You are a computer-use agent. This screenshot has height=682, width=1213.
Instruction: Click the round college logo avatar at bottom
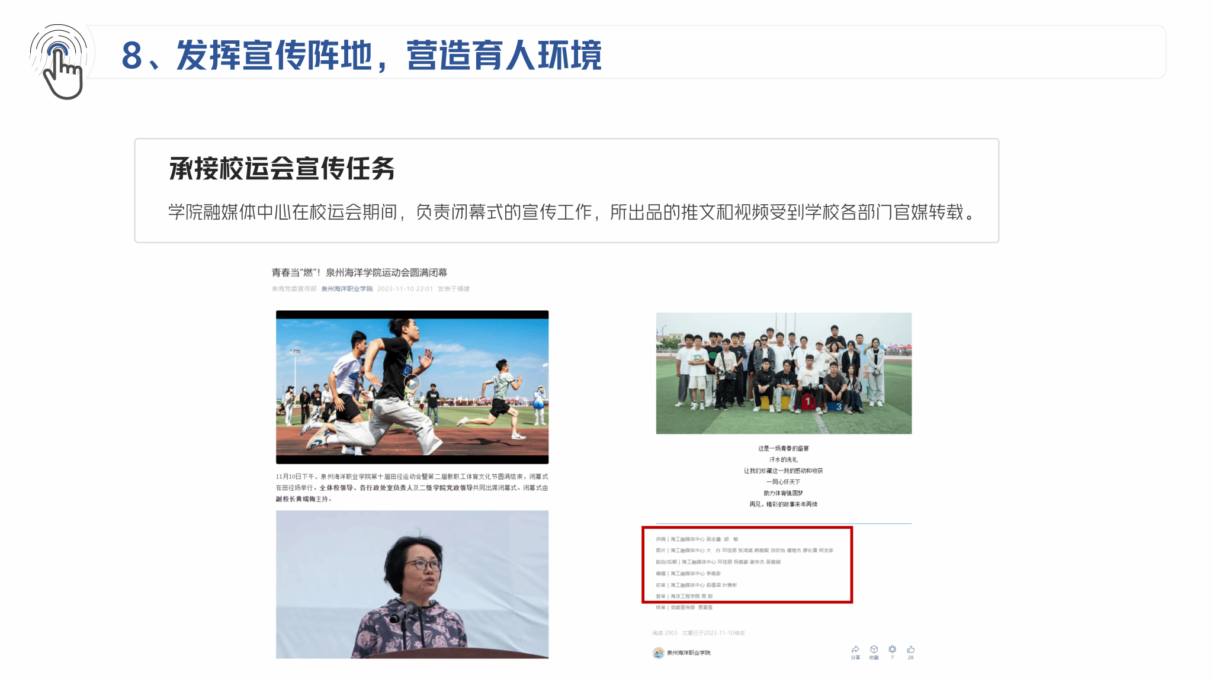coord(659,652)
